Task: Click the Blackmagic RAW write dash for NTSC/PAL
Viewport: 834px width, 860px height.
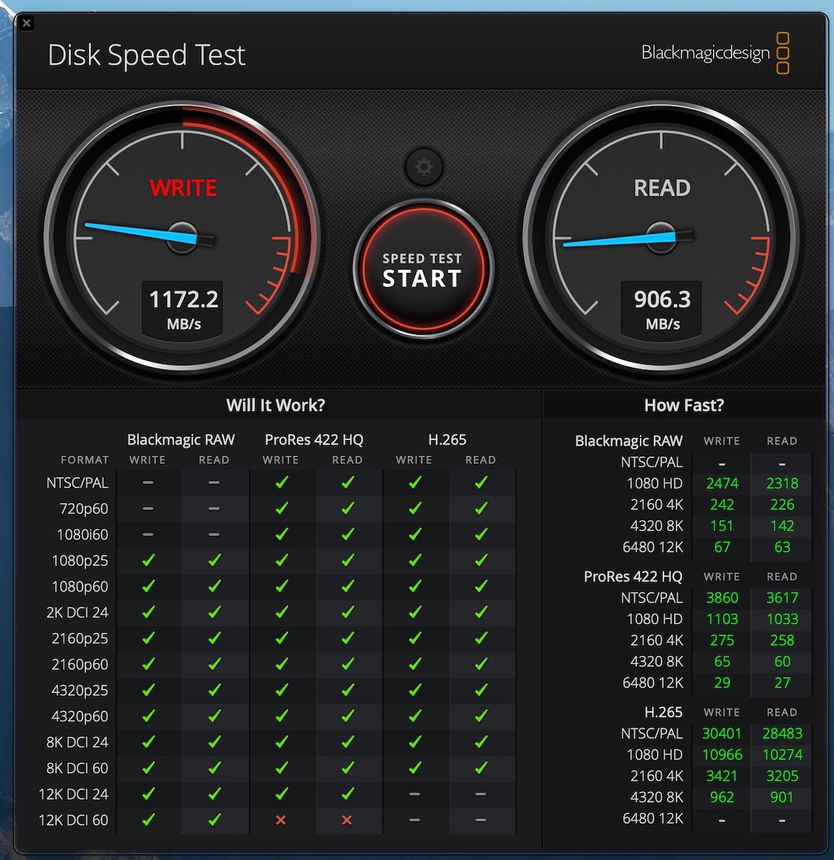Action: click(x=148, y=483)
